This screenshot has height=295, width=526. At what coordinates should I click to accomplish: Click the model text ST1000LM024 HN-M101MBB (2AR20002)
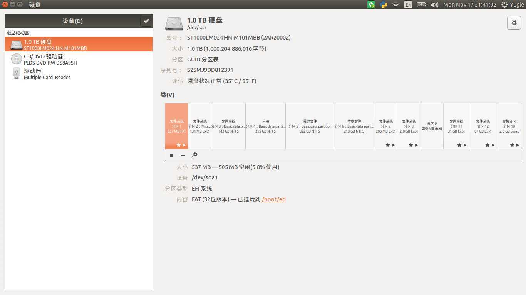click(x=239, y=38)
